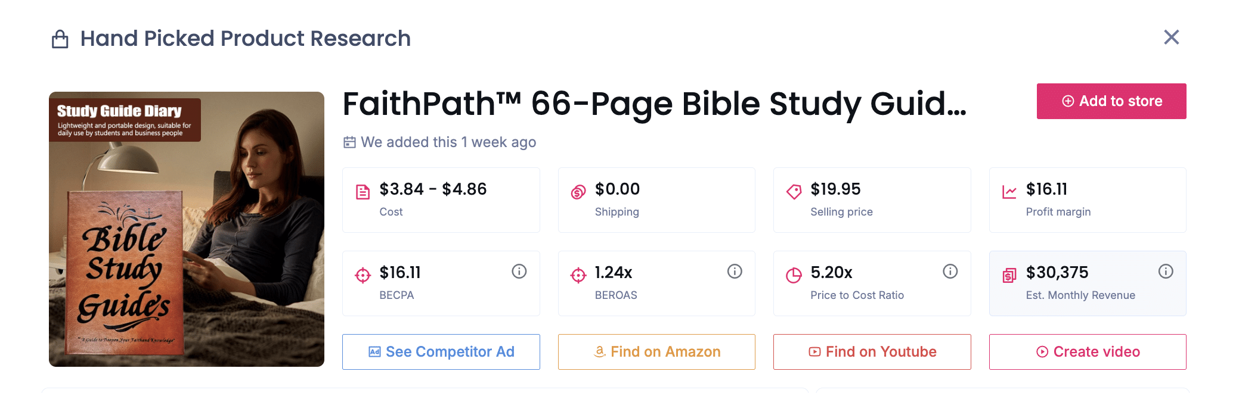Click the BEROAS info icon

735,272
